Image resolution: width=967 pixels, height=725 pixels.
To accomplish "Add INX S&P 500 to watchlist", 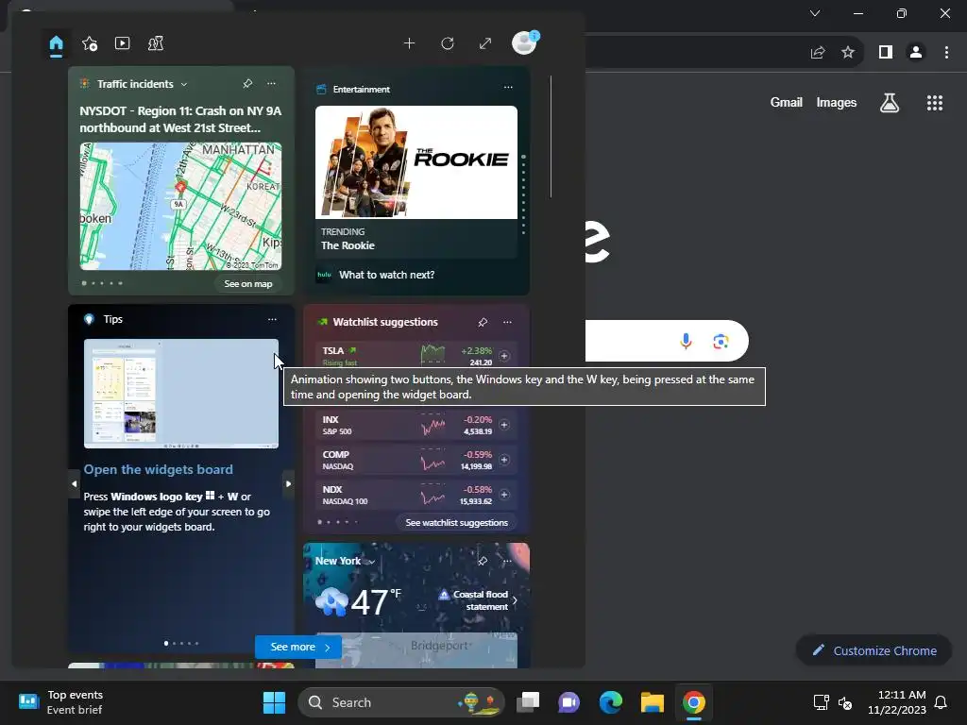I will (504, 425).
